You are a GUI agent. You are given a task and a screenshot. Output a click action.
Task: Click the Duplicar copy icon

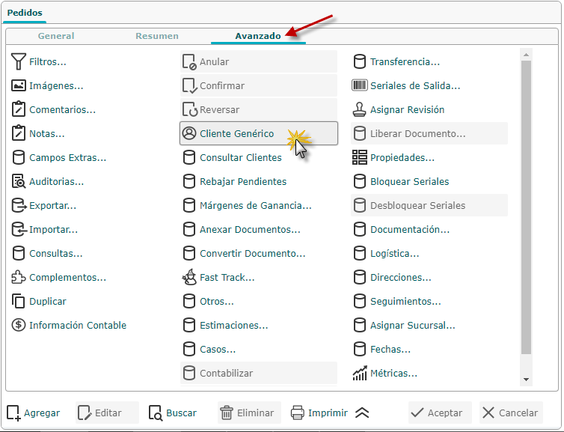coord(19,301)
